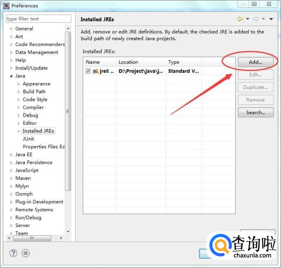Click tree scrollbar up arrow

[68, 28]
